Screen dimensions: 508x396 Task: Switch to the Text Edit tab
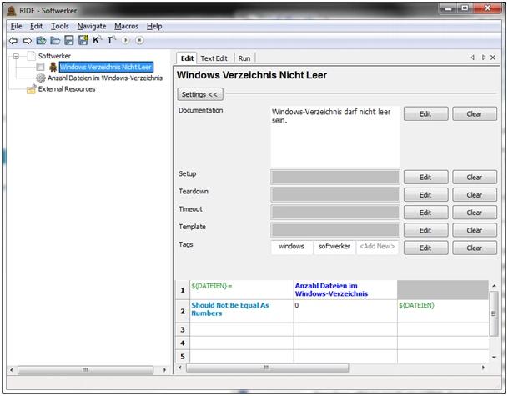[x=214, y=58]
